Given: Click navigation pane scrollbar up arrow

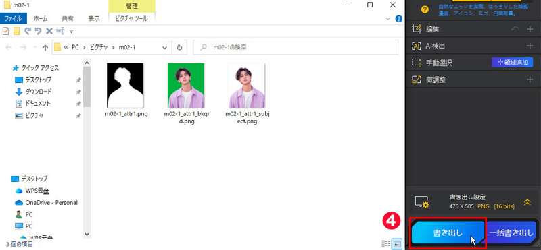Looking at the screenshot, I should (x=87, y=63).
